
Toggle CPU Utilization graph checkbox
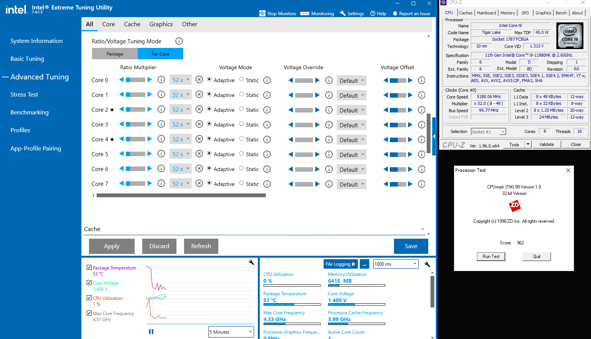coord(89,298)
